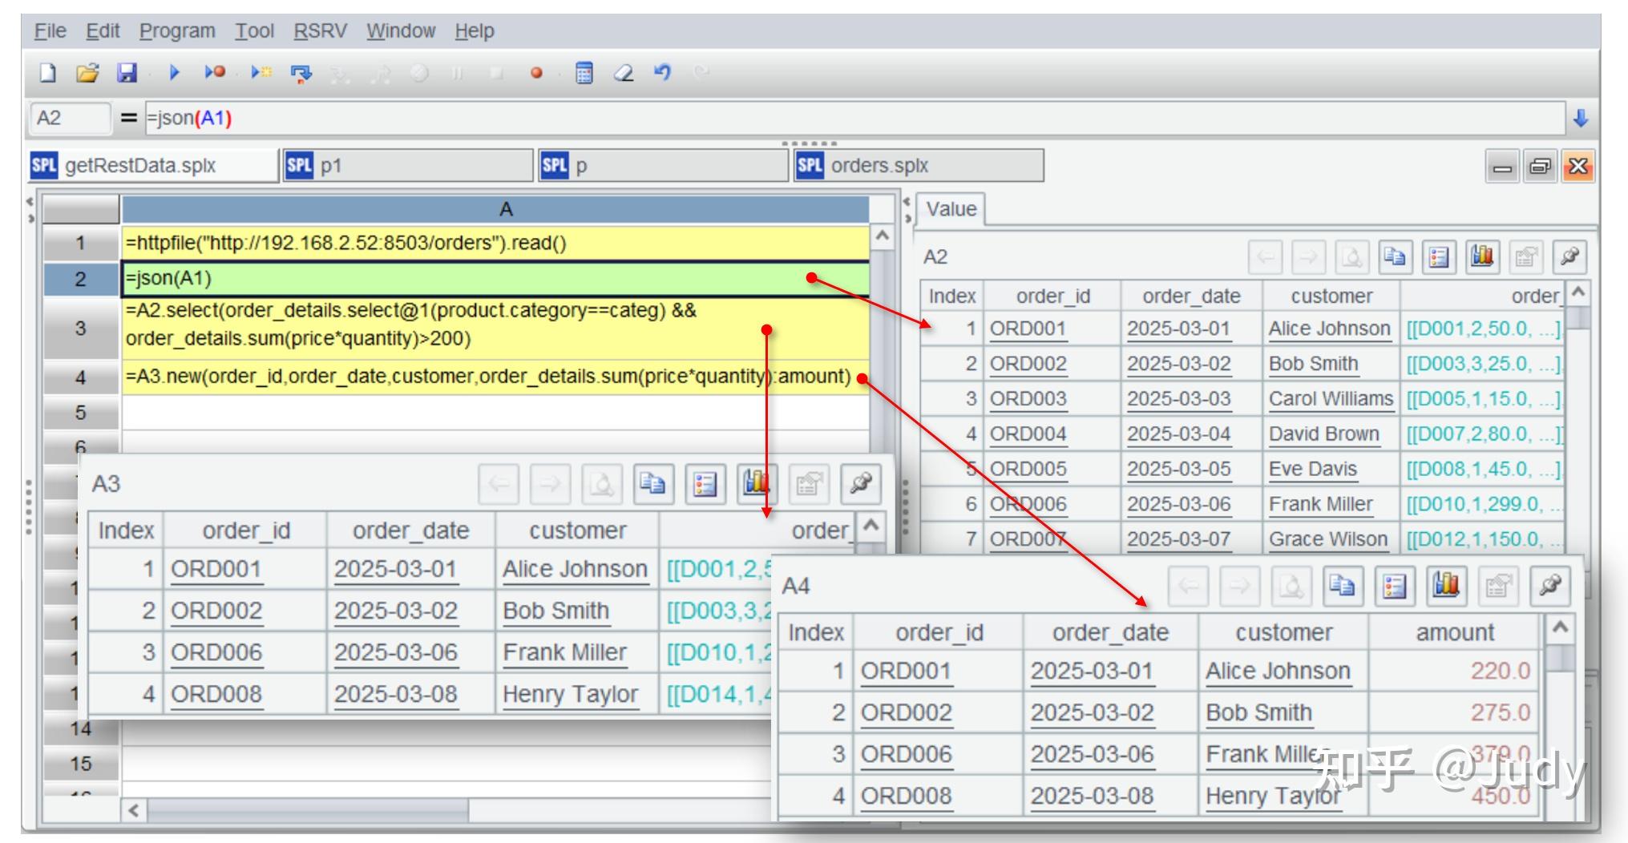Toggle the breakpoint red dot in the toolbar
Viewport: 1628px width, 843px height.
[536, 73]
